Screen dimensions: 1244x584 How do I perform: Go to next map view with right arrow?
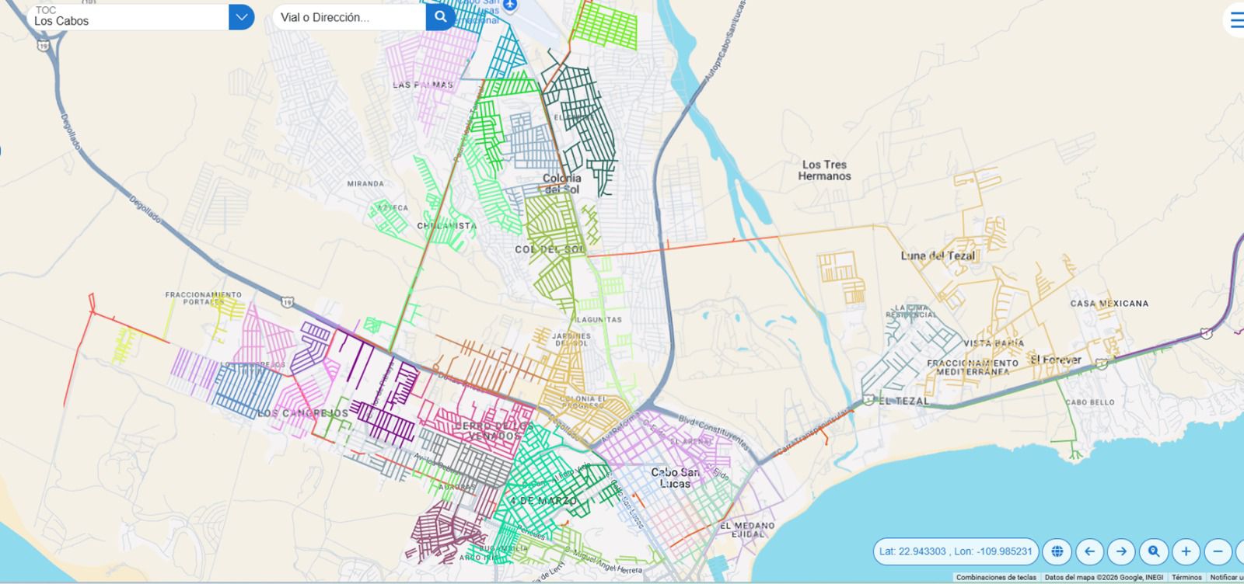click(1121, 551)
